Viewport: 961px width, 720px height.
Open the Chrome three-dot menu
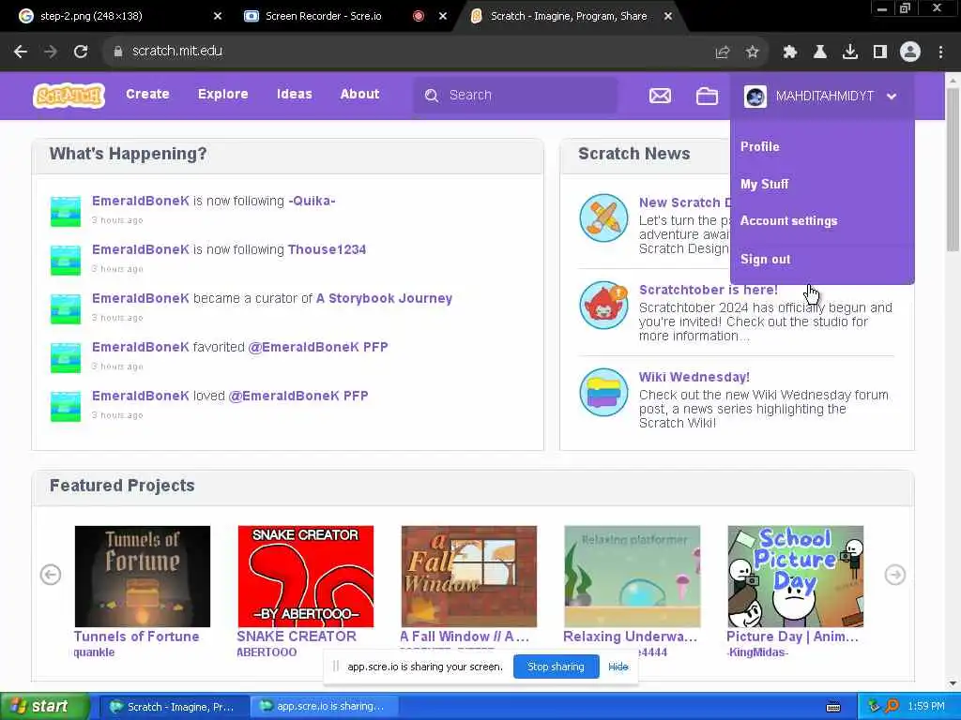940,52
